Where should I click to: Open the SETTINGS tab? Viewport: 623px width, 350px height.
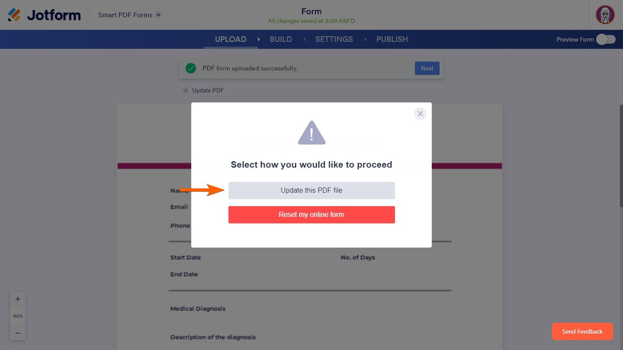[334, 39]
